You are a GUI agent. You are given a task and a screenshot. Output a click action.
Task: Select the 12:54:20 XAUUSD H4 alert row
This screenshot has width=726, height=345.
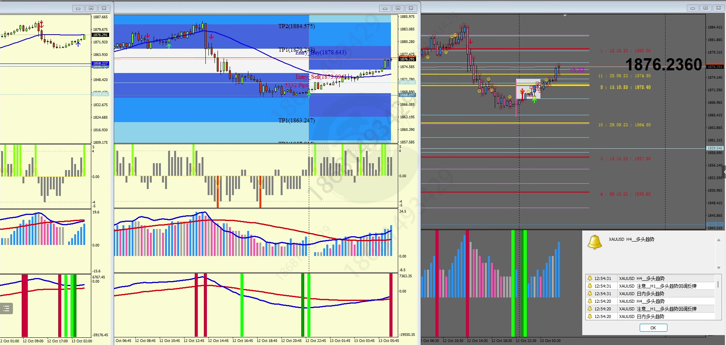(x=650, y=301)
